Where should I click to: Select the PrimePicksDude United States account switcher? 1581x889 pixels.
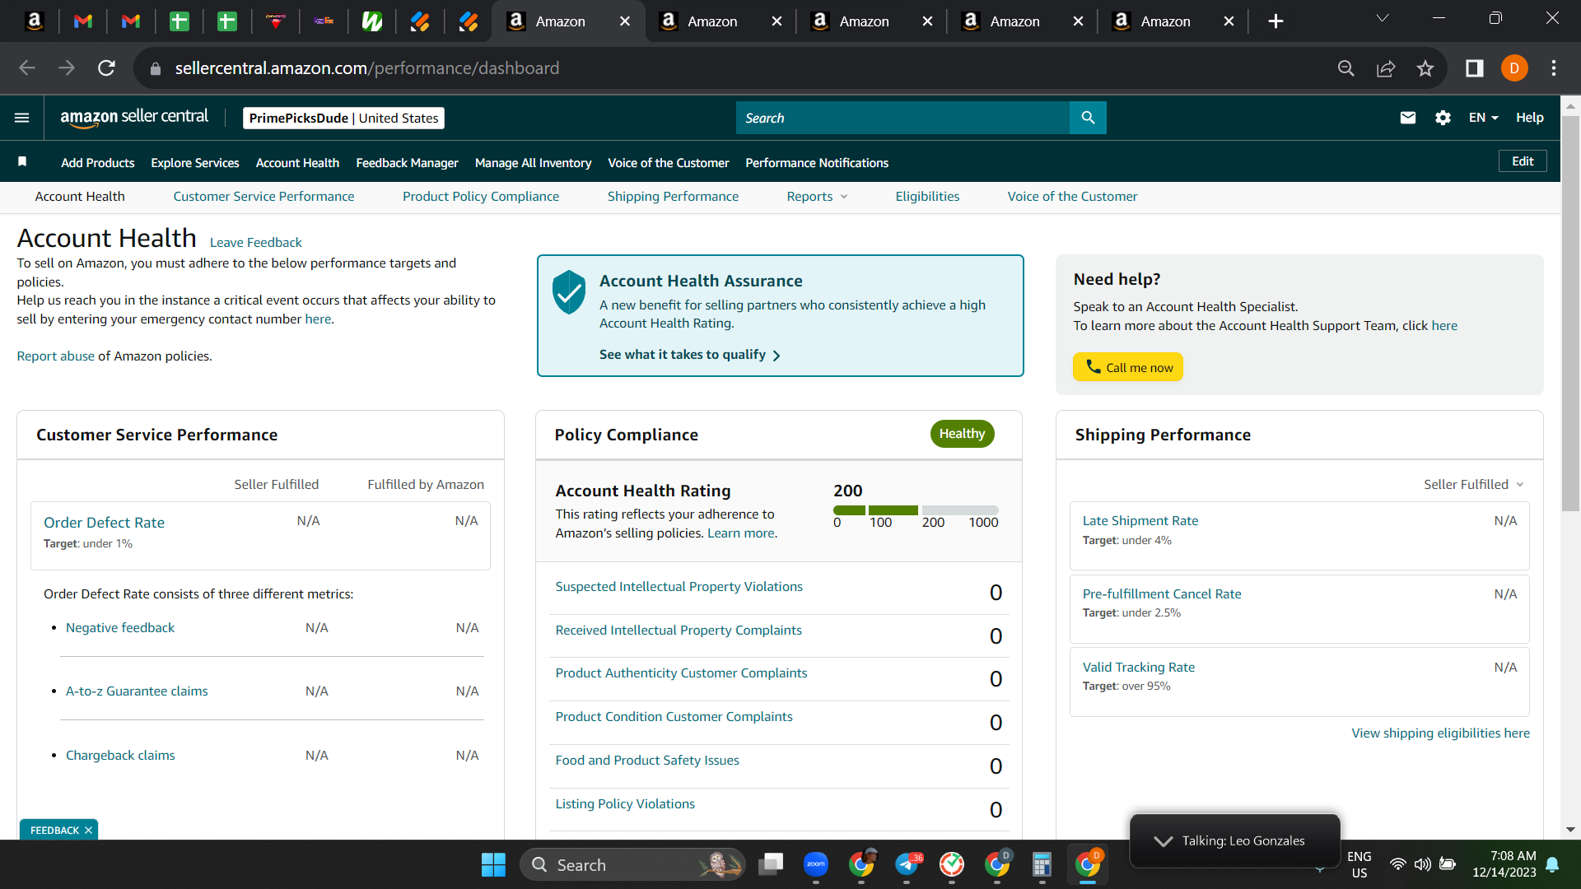click(343, 119)
